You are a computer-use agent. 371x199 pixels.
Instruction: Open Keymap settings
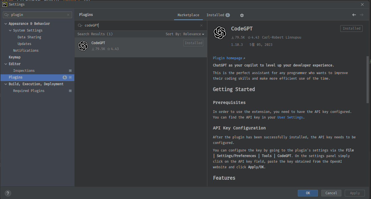click(15, 57)
